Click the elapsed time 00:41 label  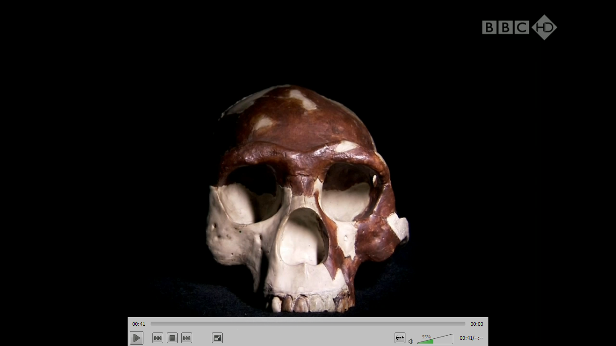[139, 324]
